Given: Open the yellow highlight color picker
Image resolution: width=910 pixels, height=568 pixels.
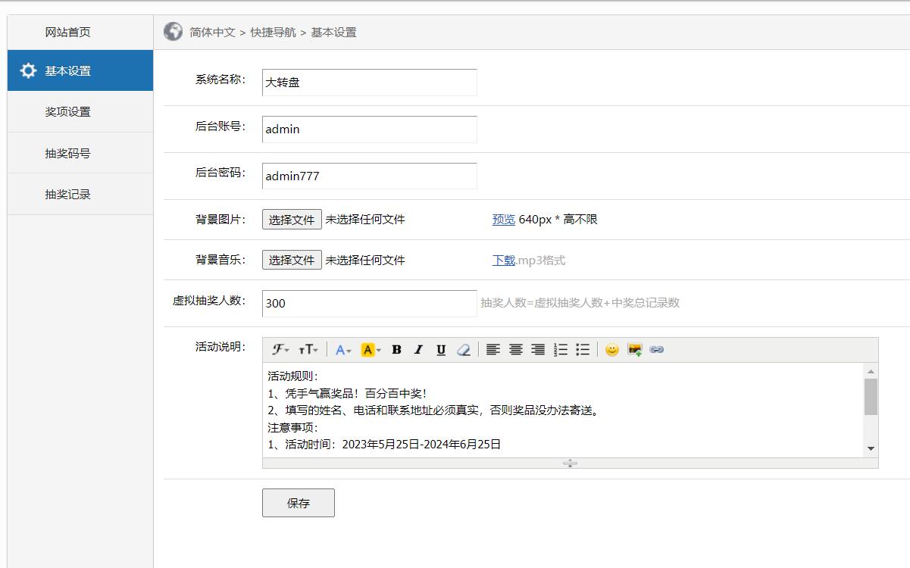Looking at the screenshot, I should (371, 350).
